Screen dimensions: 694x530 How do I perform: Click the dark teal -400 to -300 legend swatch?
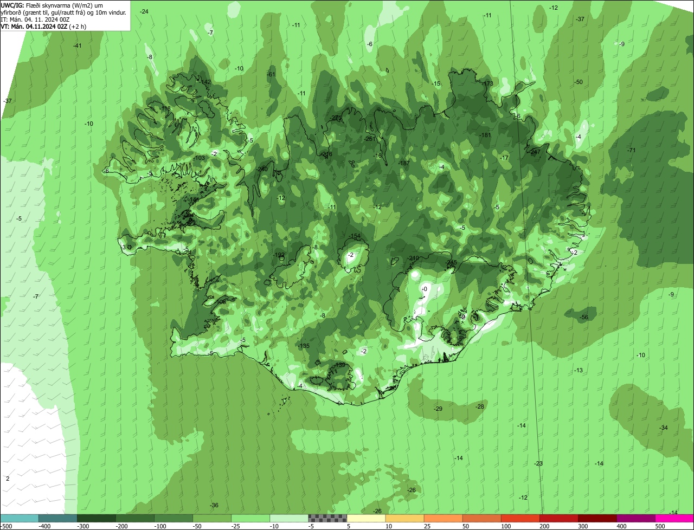[58, 518]
